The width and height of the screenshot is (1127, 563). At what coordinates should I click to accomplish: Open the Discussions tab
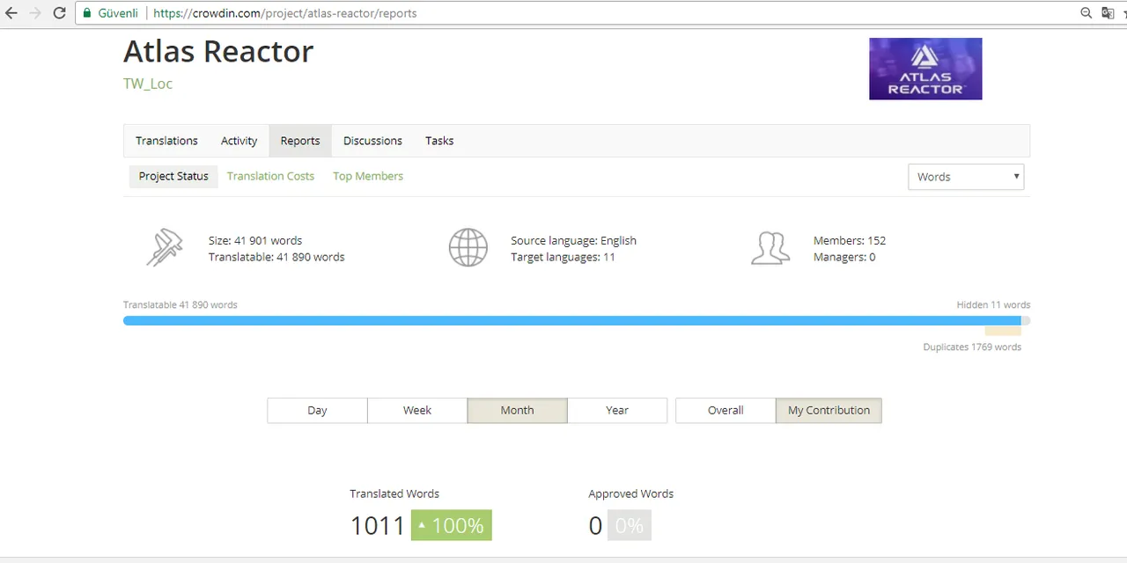click(372, 141)
